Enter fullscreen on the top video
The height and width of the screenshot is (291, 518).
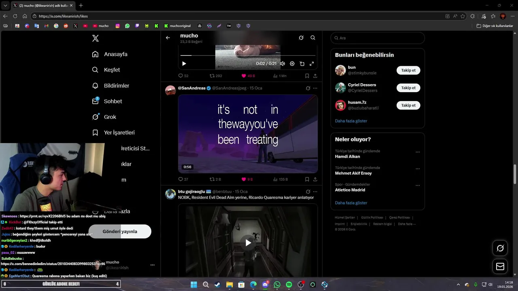point(312,63)
